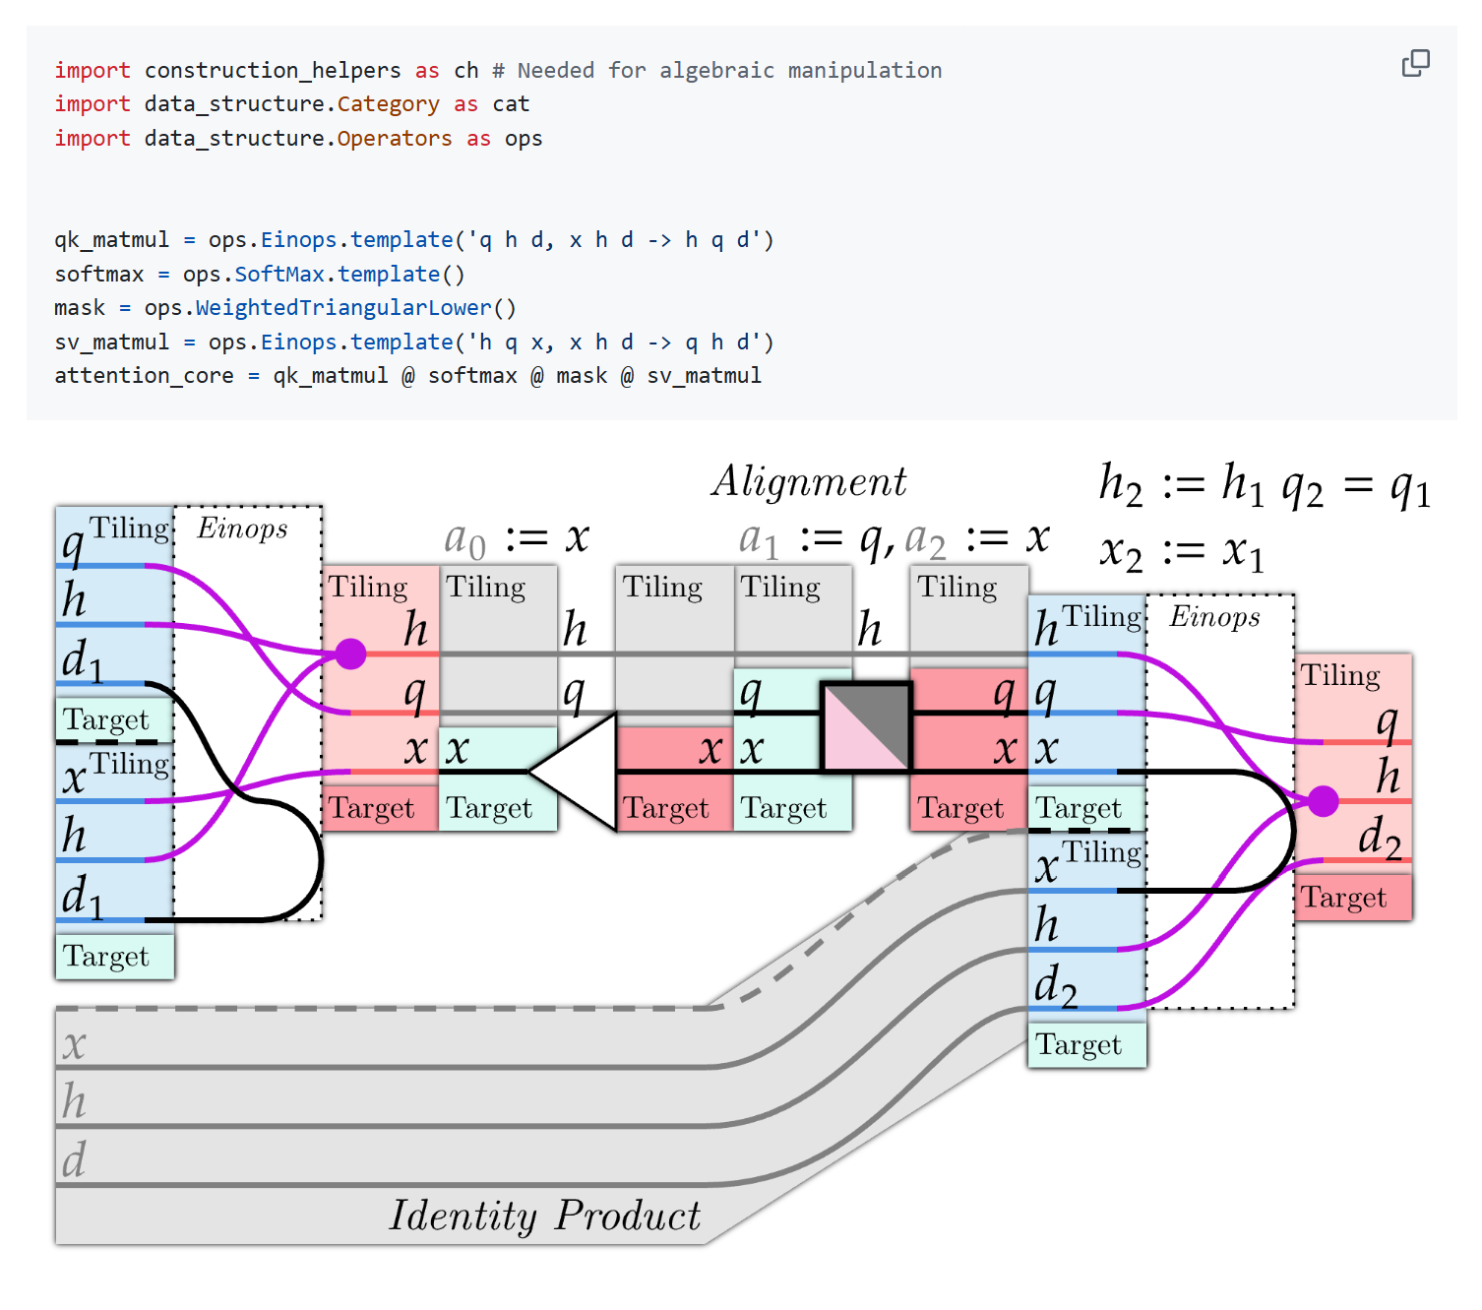Click the right Einops box label
The height and width of the screenshot is (1310, 1482).
click(1214, 617)
